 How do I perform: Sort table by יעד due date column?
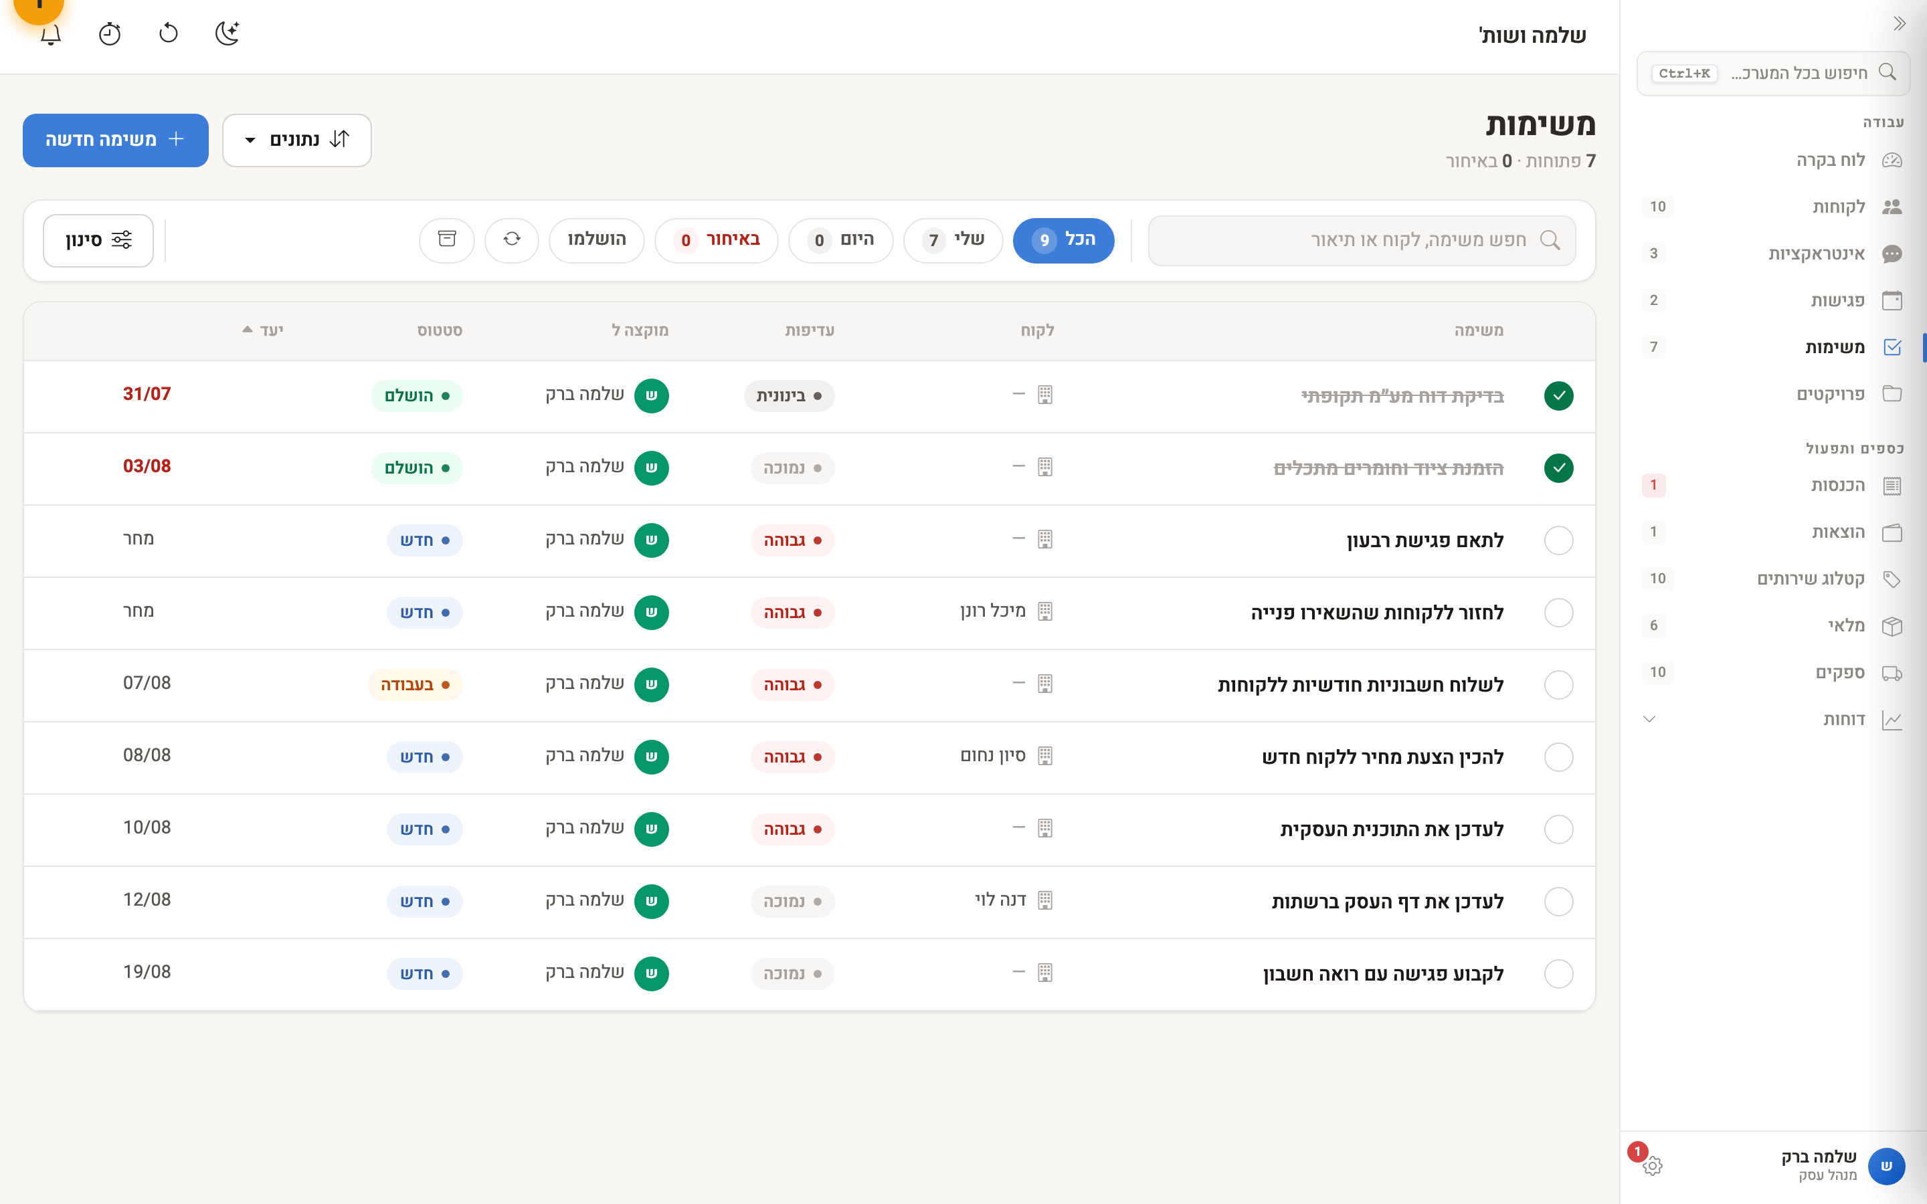263,330
